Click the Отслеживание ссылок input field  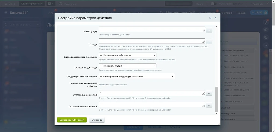[x=152, y=93]
